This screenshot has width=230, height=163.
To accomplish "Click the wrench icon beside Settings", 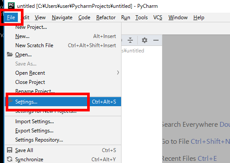I will [10, 101].
